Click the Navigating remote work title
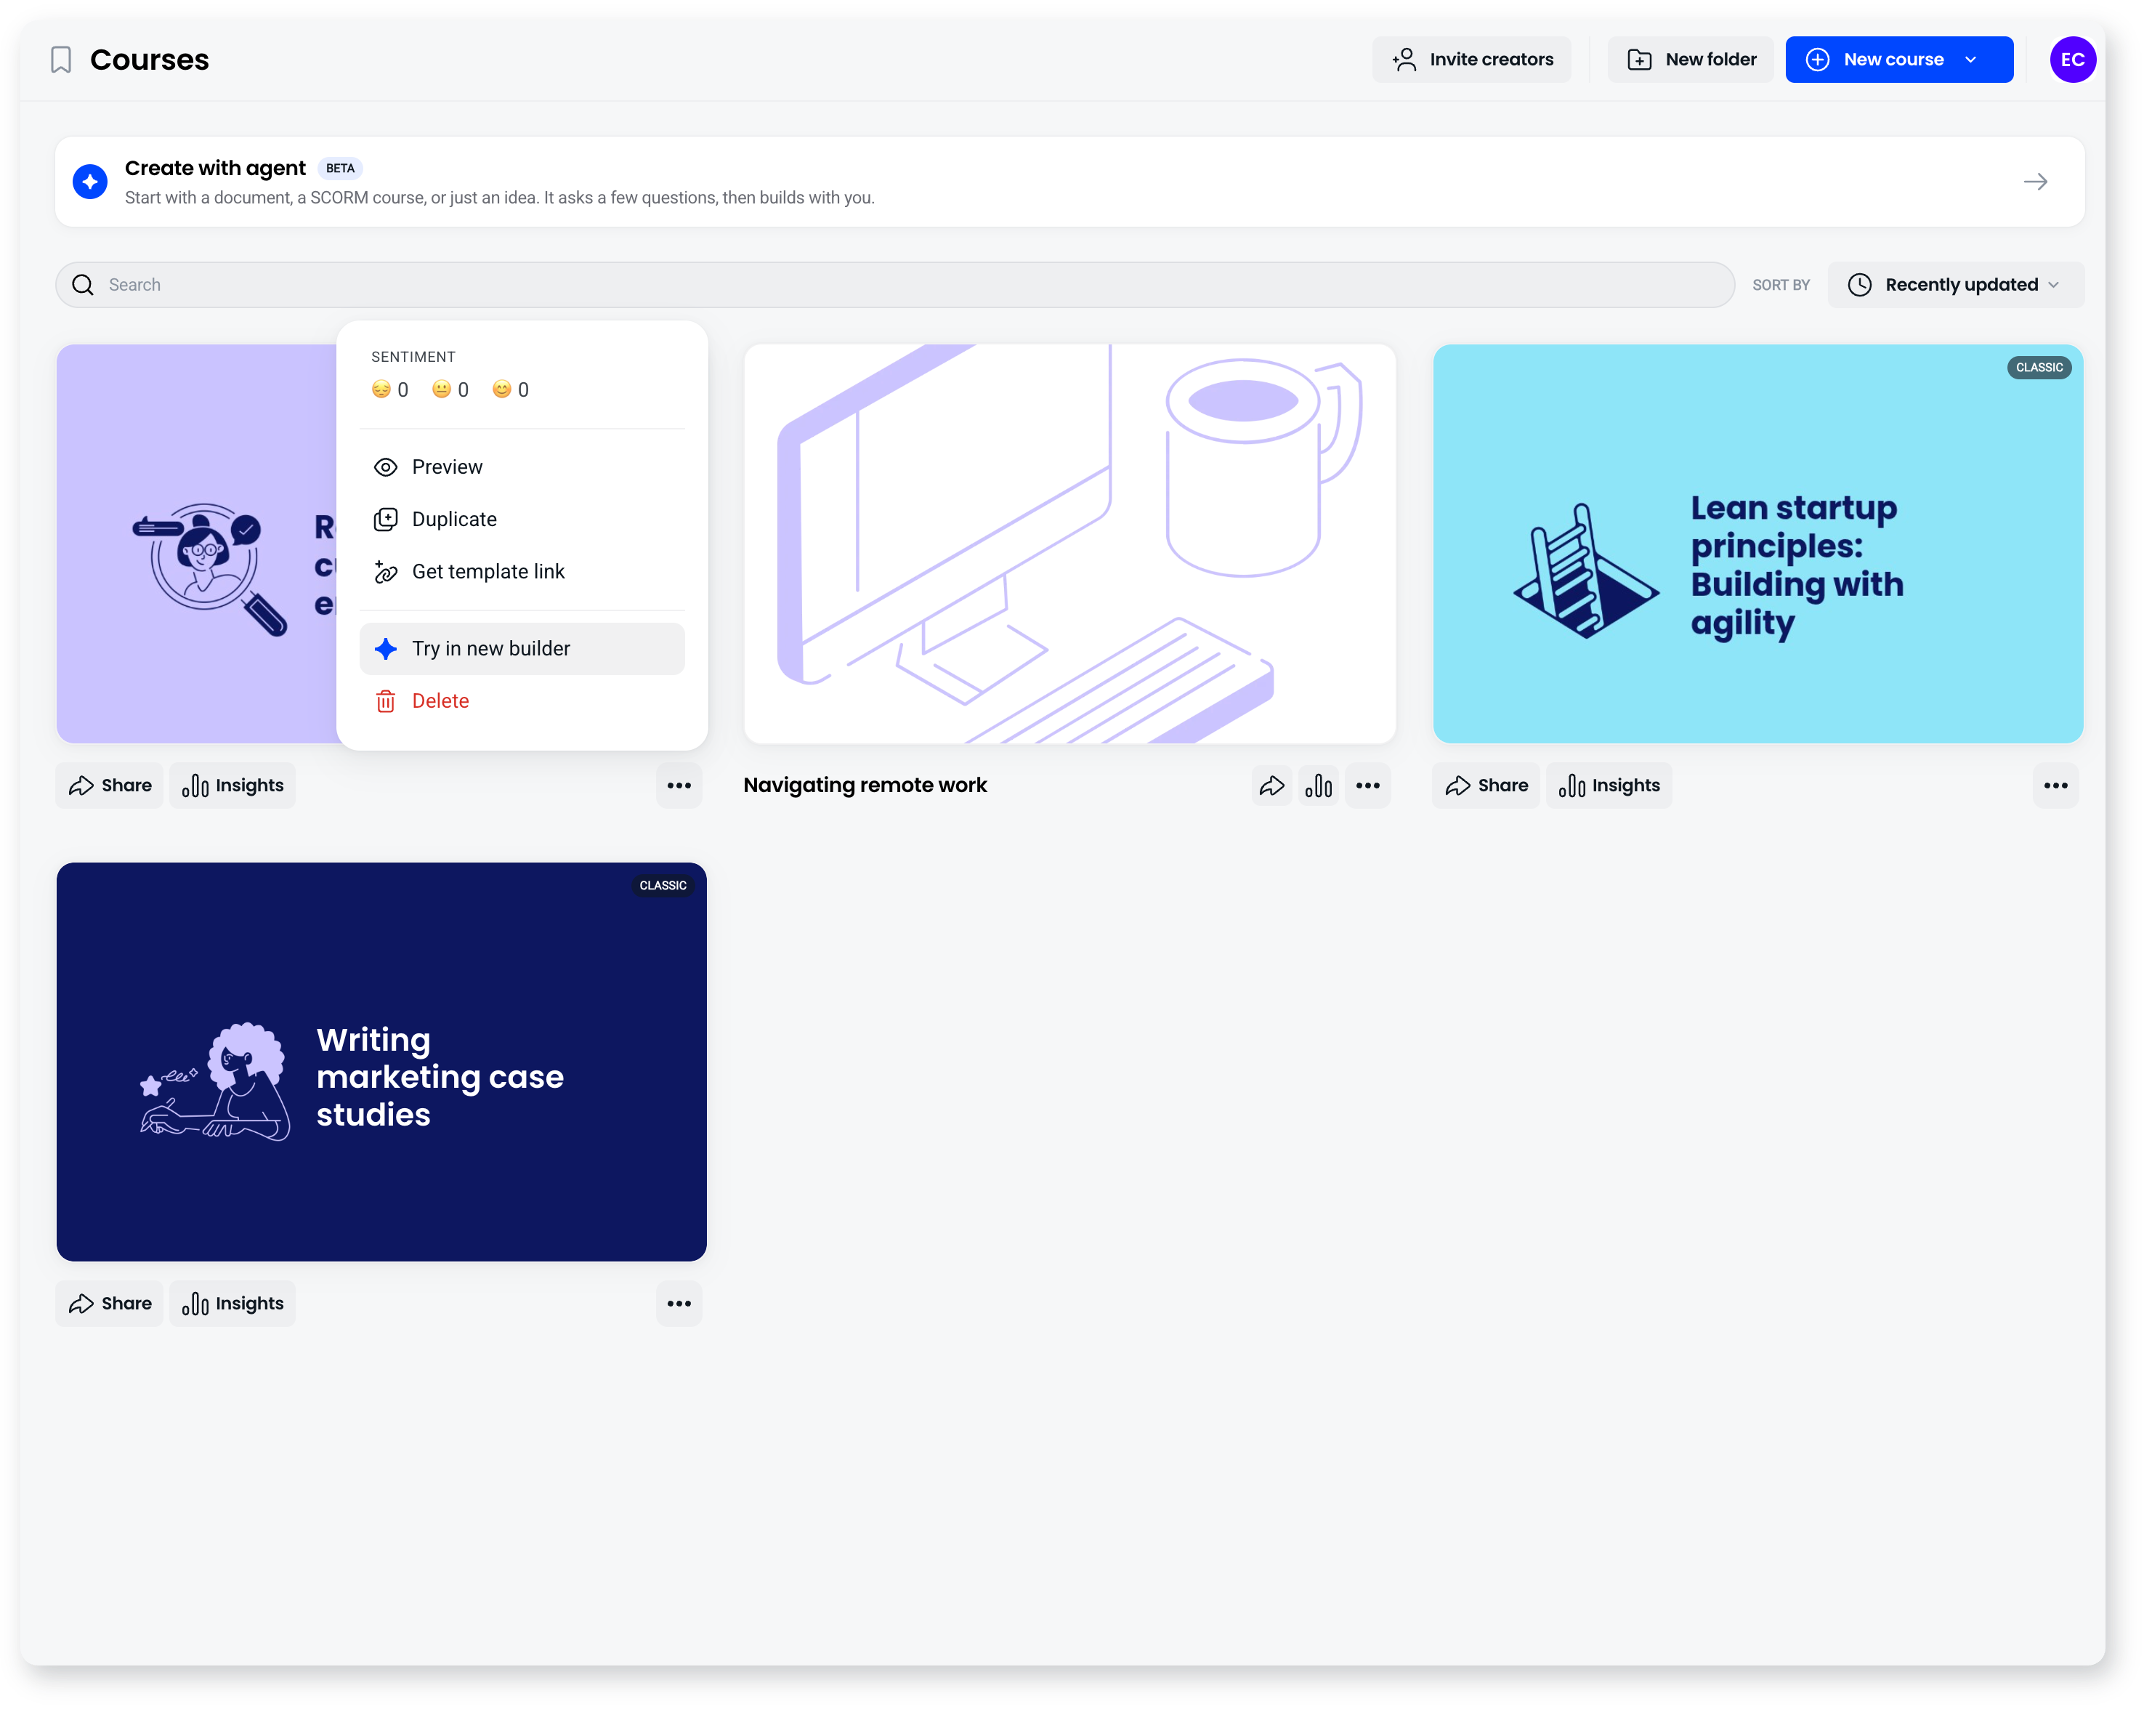2152x1712 pixels. [x=865, y=786]
